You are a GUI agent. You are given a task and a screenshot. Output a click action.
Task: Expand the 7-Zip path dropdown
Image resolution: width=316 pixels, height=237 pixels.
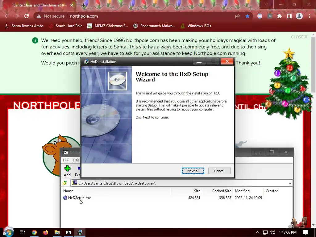pyautogui.click(x=290, y=183)
